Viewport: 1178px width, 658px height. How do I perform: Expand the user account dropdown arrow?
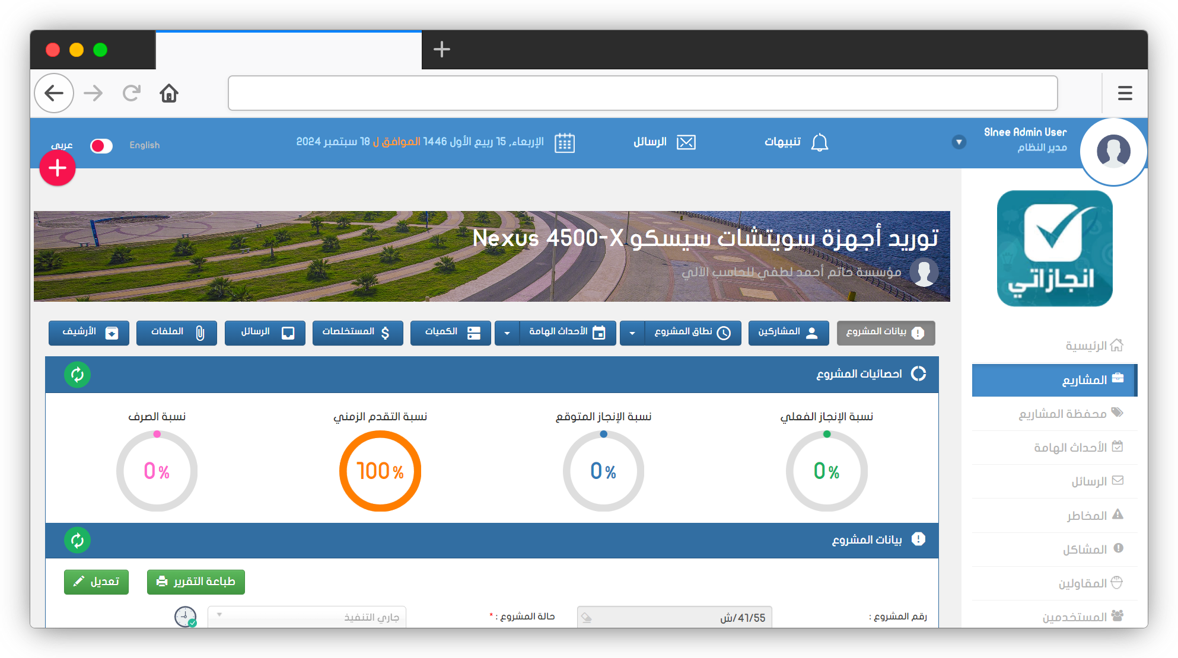[x=959, y=142]
